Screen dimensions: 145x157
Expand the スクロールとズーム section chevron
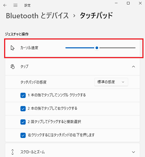[x=133, y=152]
